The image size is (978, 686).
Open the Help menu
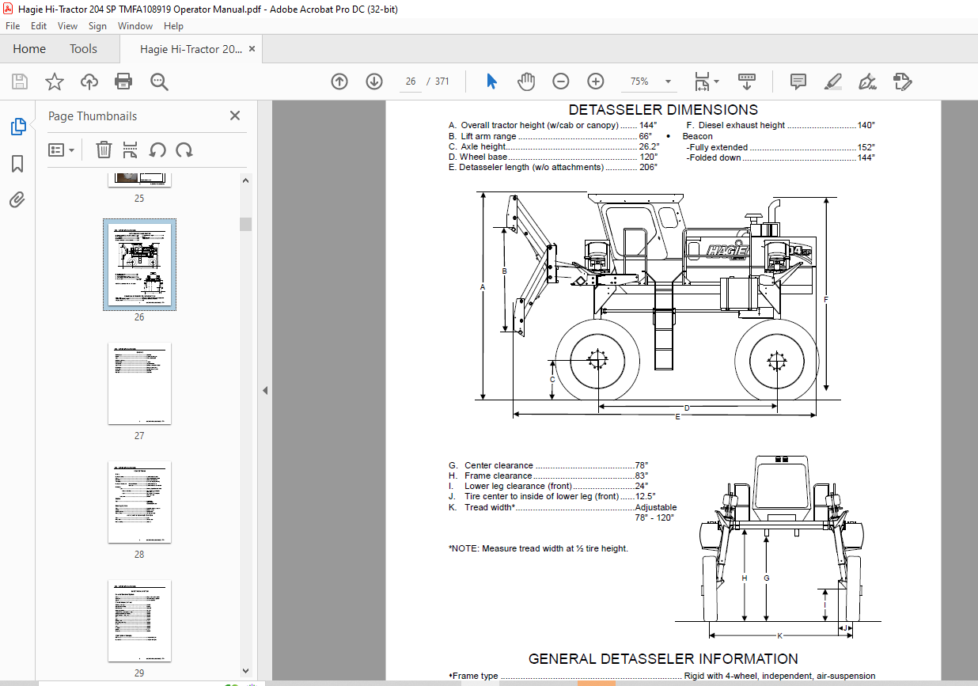coord(173,26)
